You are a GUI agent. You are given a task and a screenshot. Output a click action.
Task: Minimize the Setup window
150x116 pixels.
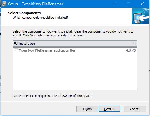pos(115,4)
